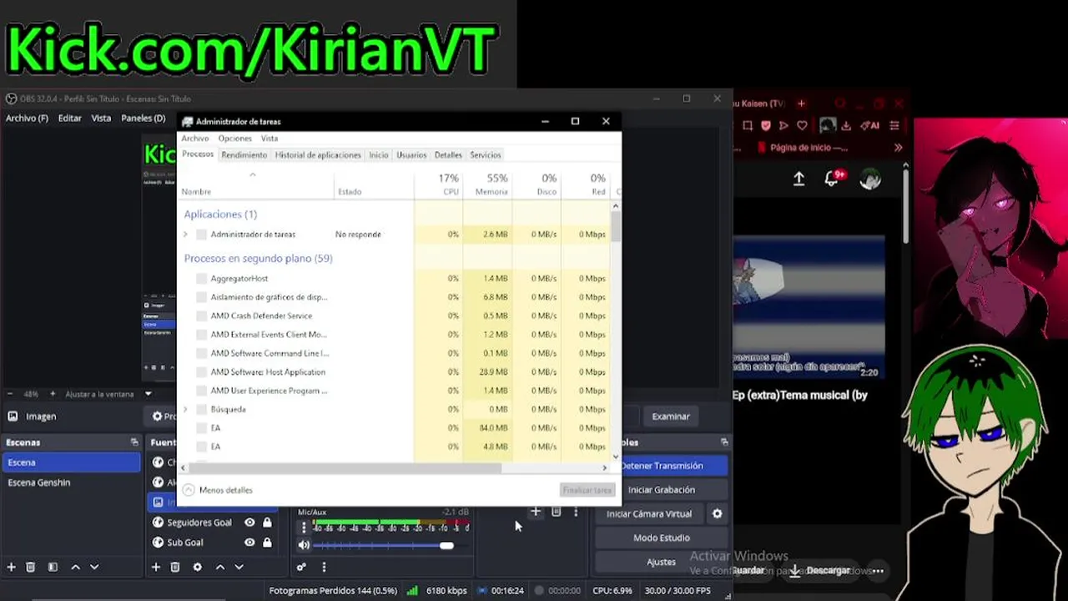Undock the Controles panel icon
Image resolution: width=1068 pixels, height=601 pixels.
724,442
